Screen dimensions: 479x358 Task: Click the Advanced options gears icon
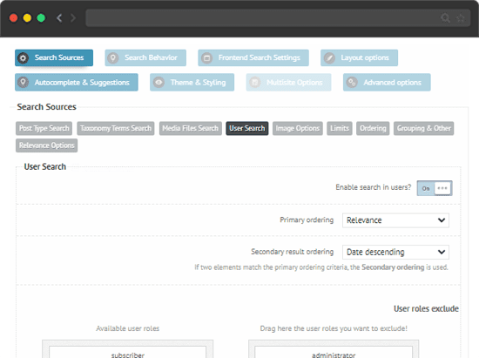coord(352,82)
